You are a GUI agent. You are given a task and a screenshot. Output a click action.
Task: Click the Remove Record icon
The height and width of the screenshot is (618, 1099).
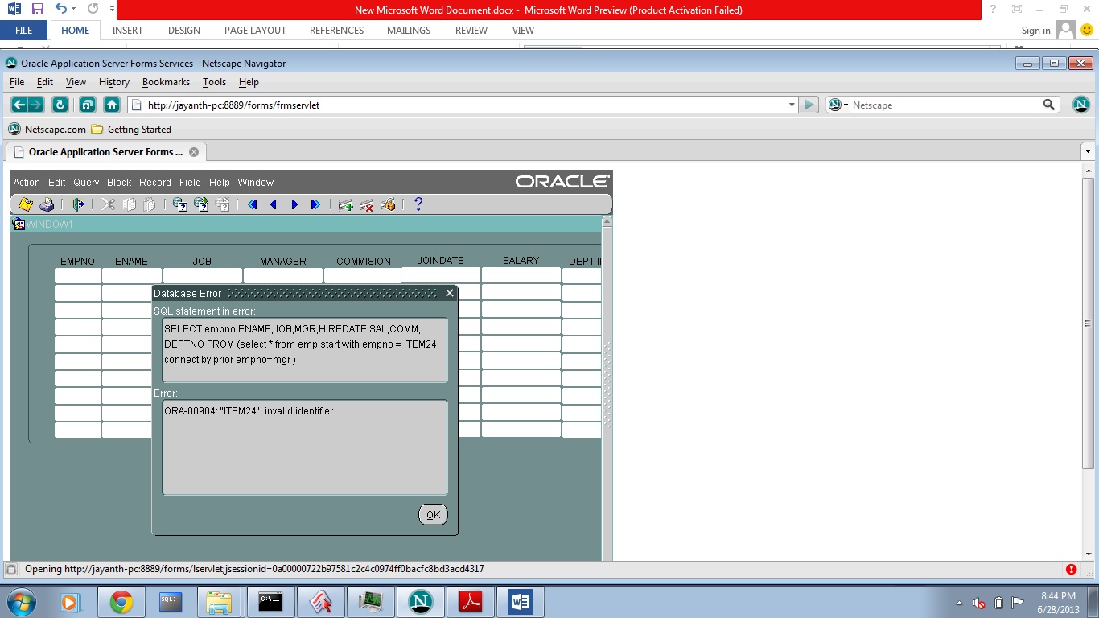[x=367, y=204]
